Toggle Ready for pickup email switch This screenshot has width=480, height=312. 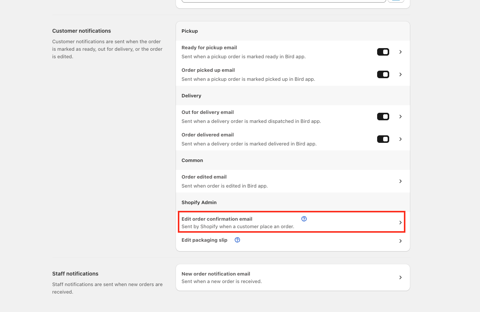pyautogui.click(x=383, y=52)
